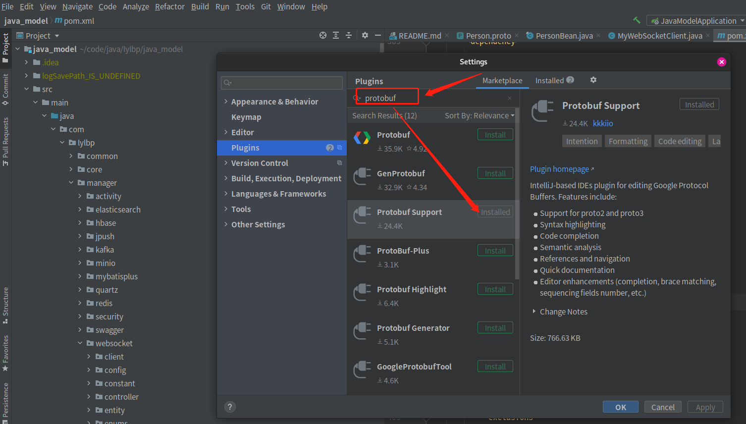Switch to the PersonBean.java editor tab

point(564,36)
